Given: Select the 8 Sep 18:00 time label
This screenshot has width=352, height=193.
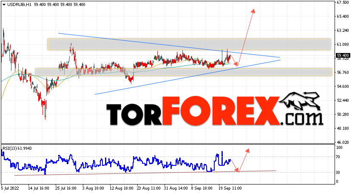Looking at the screenshot, I should coord(202,188).
